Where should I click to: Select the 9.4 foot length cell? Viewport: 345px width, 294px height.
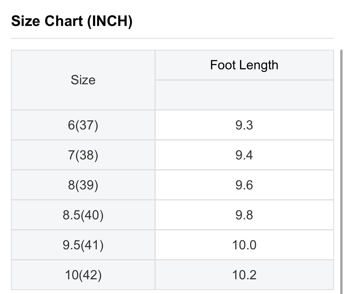[x=244, y=155]
